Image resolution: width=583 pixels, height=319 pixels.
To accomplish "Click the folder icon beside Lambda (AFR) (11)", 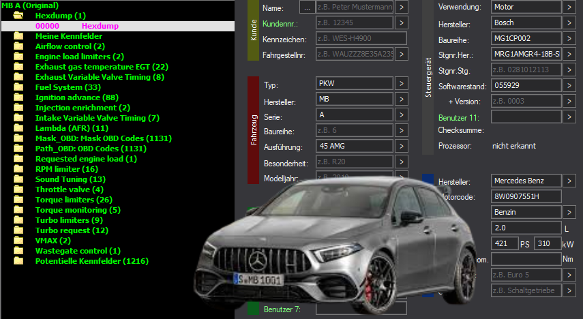I will pyautogui.click(x=18, y=128).
